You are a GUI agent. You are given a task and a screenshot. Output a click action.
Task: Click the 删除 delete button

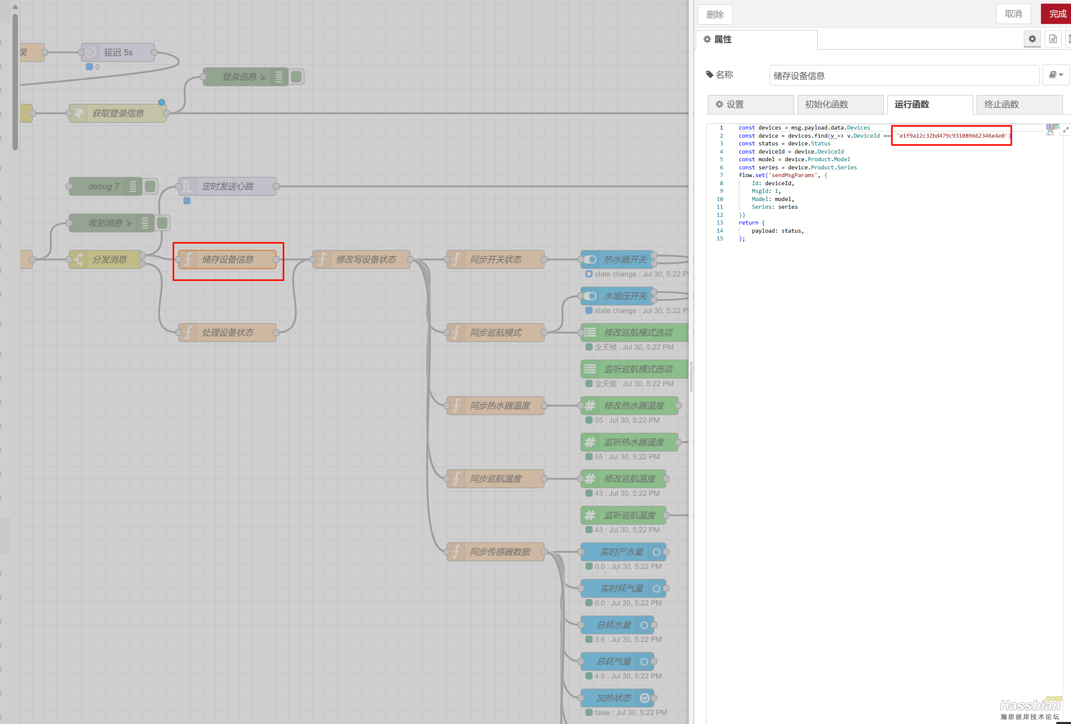pos(715,15)
